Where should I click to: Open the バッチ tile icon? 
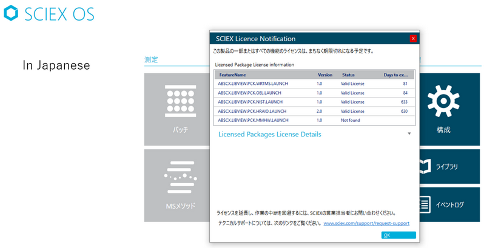180,101
